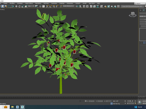
Task: Open the Arnold menu
Action: click(85, 3)
